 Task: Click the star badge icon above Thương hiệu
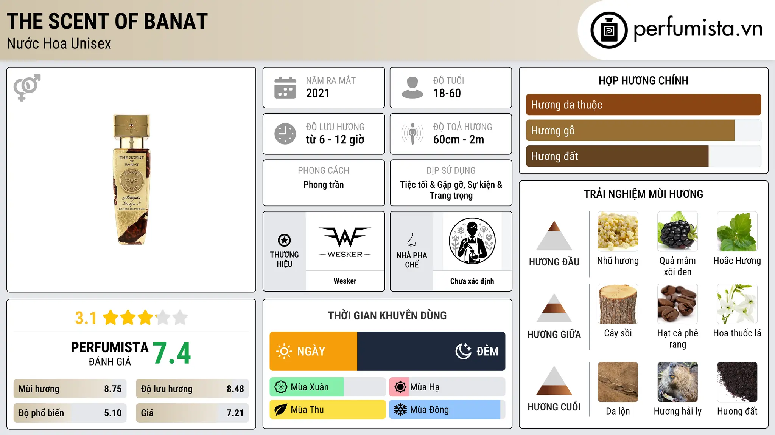[284, 240]
